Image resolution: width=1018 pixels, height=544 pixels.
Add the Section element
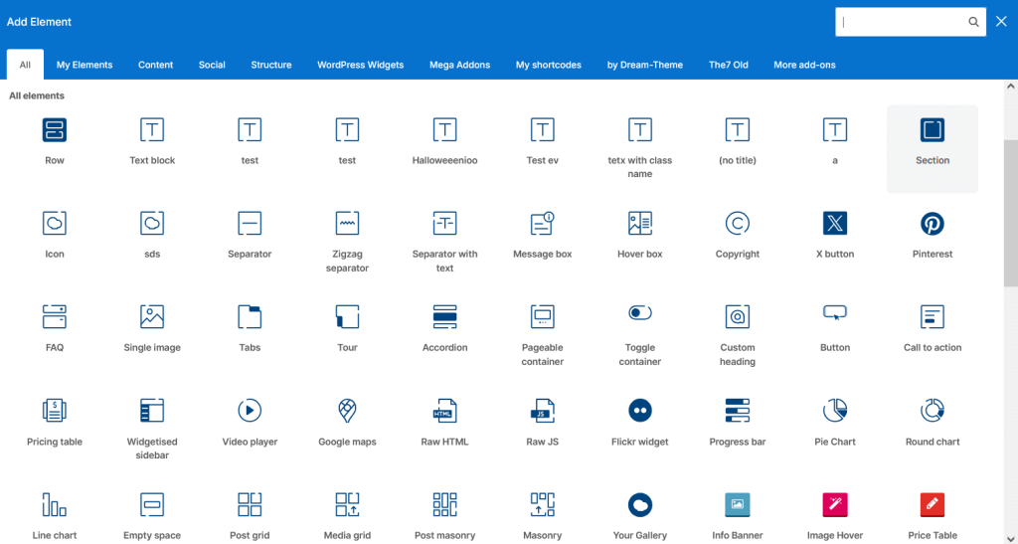click(x=933, y=148)
